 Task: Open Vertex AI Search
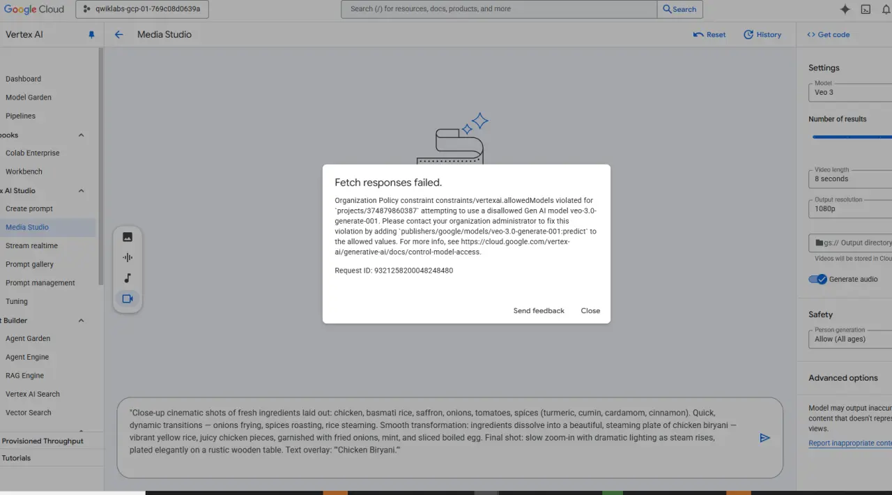pyautogui.click(x=33, y=394)
